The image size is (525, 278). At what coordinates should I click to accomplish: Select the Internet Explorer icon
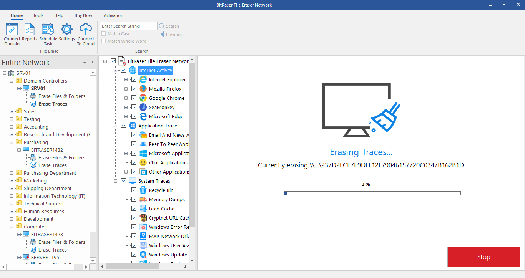pos(143,79)
